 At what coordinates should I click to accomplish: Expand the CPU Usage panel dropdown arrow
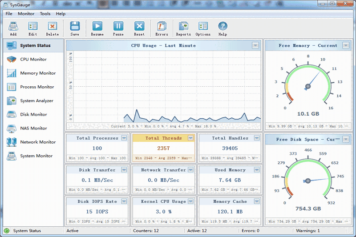pos(255,45)
